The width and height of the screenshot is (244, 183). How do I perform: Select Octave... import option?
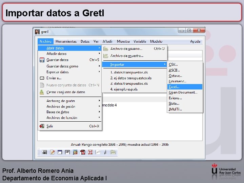point(185,76)
